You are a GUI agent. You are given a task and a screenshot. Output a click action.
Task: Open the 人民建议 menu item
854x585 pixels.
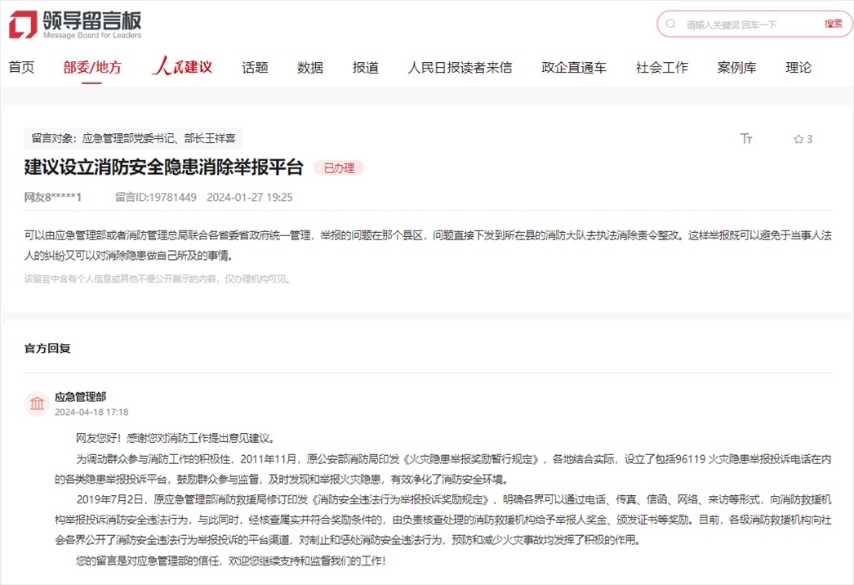coord(181,68)
